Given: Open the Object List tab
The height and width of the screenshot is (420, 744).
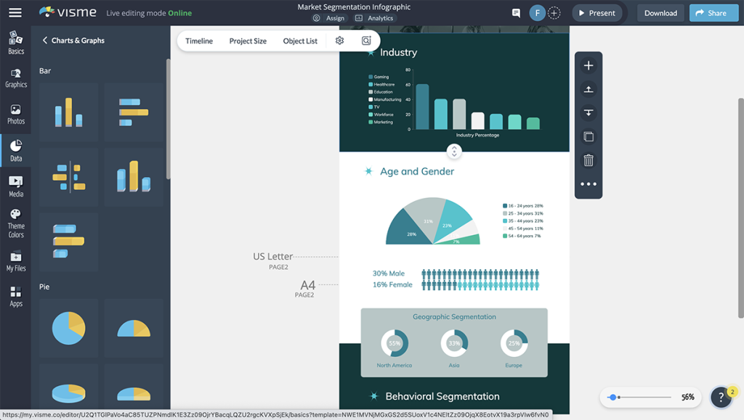Looking at the screenshot, I should point(300,41).
